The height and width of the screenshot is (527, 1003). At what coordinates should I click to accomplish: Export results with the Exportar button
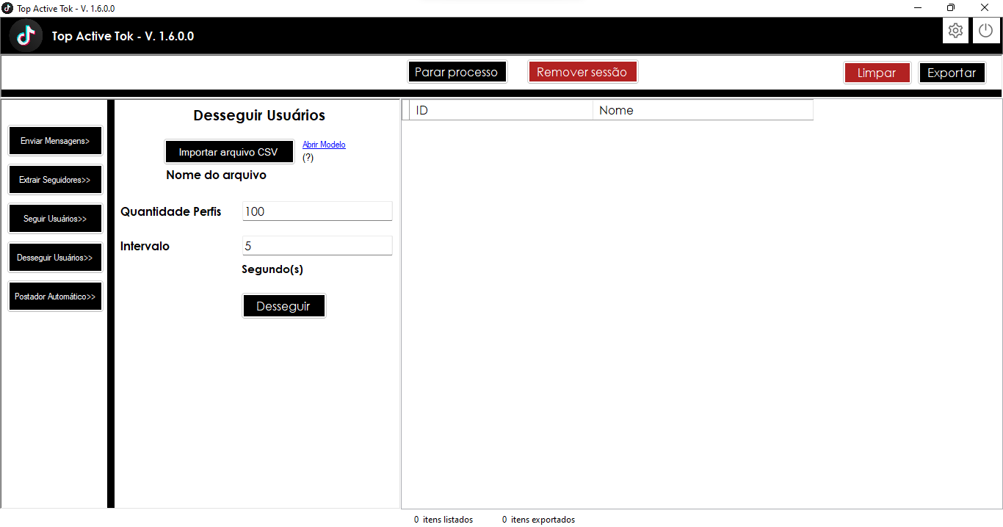point(952,73)
